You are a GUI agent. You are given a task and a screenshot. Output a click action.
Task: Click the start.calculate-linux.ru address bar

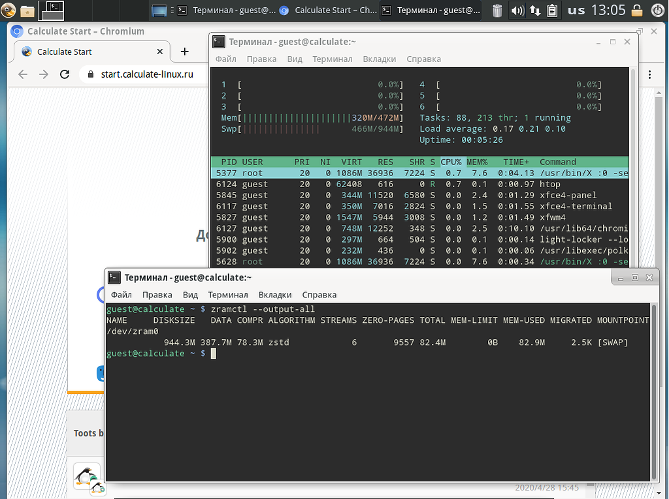pos(147,74)
